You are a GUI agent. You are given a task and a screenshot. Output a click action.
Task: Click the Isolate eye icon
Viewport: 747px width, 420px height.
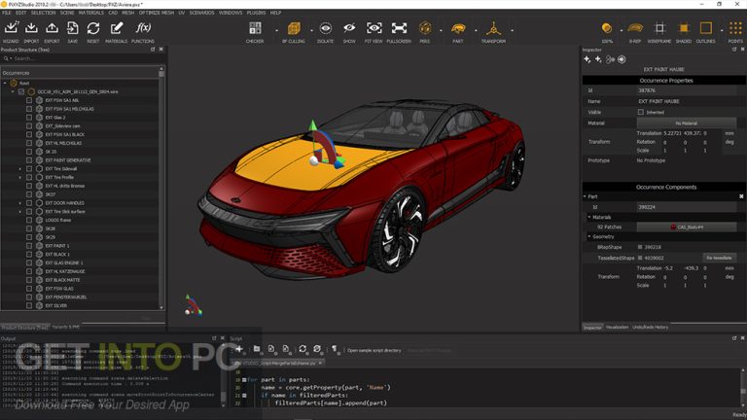[324, 29]
